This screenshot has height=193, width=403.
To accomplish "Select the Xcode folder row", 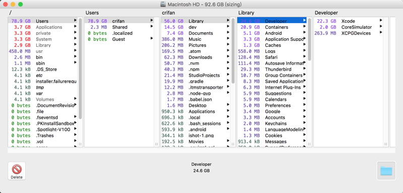I will click(348, 21).
